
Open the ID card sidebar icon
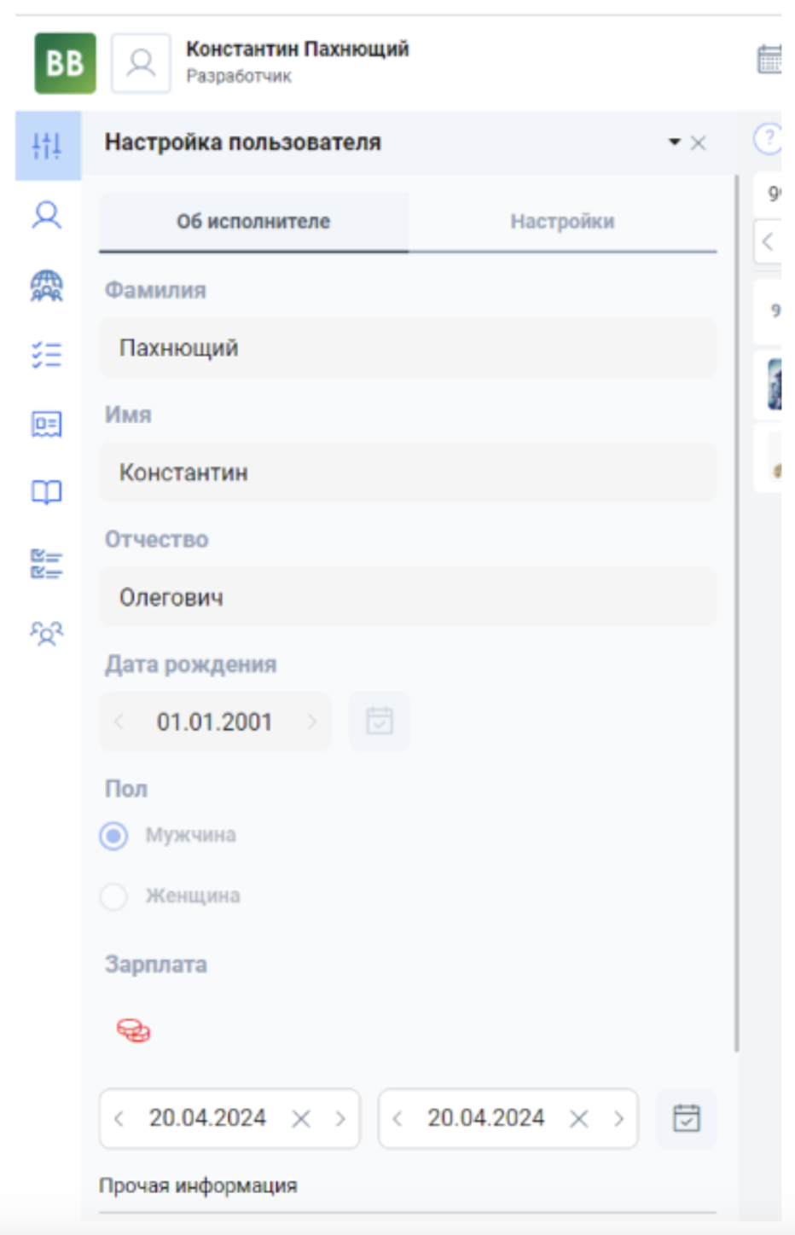pos(47,424)
